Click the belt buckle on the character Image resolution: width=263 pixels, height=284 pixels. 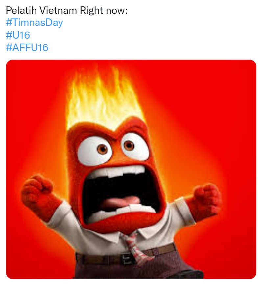pyautogui.click(x=126, y=258)
